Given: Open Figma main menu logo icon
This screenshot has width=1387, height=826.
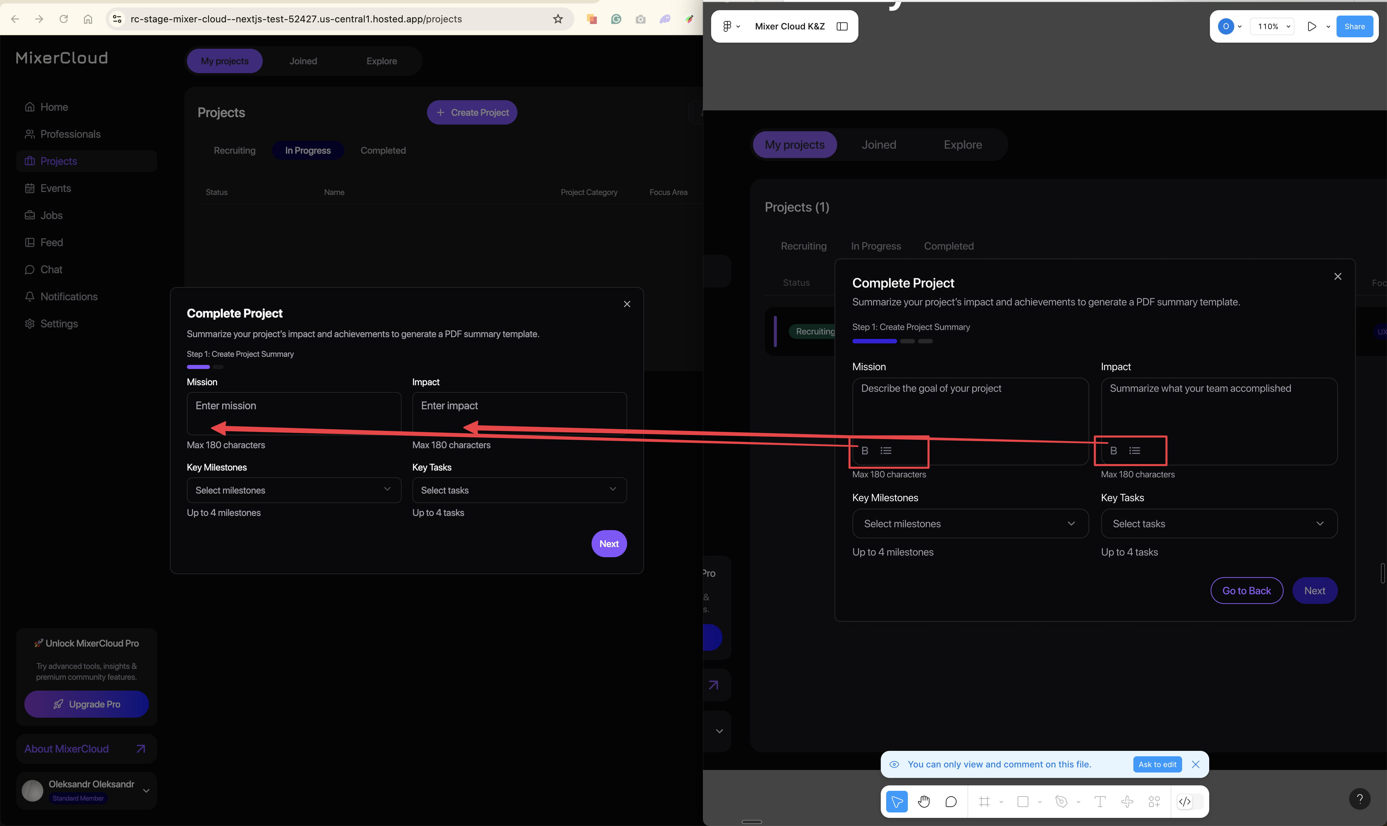Looking at the screenshot, I should pos(727,26).
